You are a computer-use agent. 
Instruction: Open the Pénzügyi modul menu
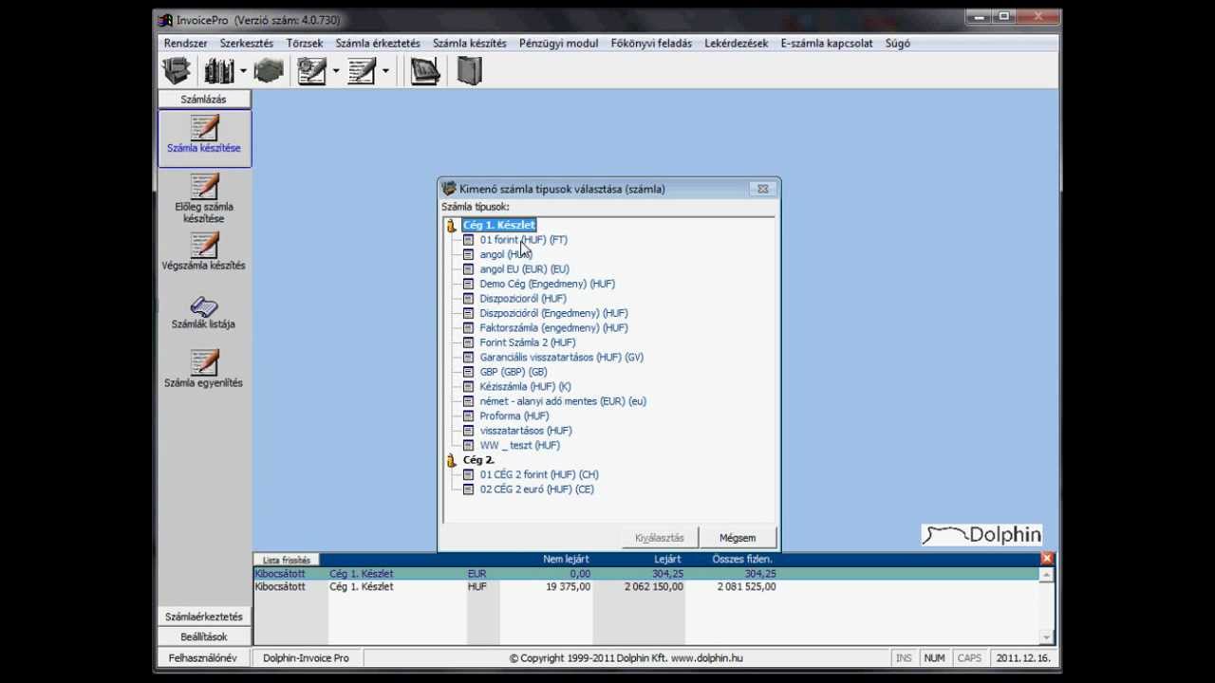[x=558, y=44]
